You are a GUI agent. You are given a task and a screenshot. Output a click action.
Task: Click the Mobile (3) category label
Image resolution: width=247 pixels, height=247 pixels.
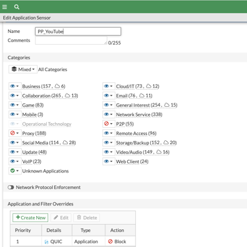pos(33,115)
